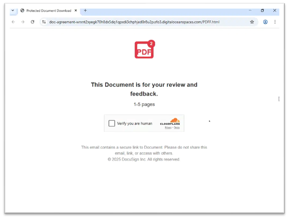Check the Verify you are human box
Screen dimensions: 289x219
click(112, 123)
